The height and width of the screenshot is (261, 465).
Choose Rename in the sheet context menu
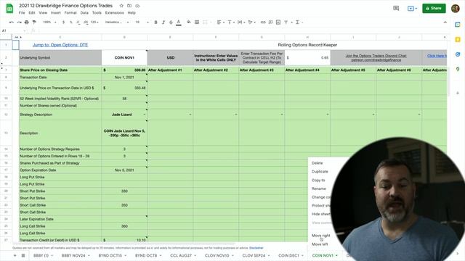point(319,188)
